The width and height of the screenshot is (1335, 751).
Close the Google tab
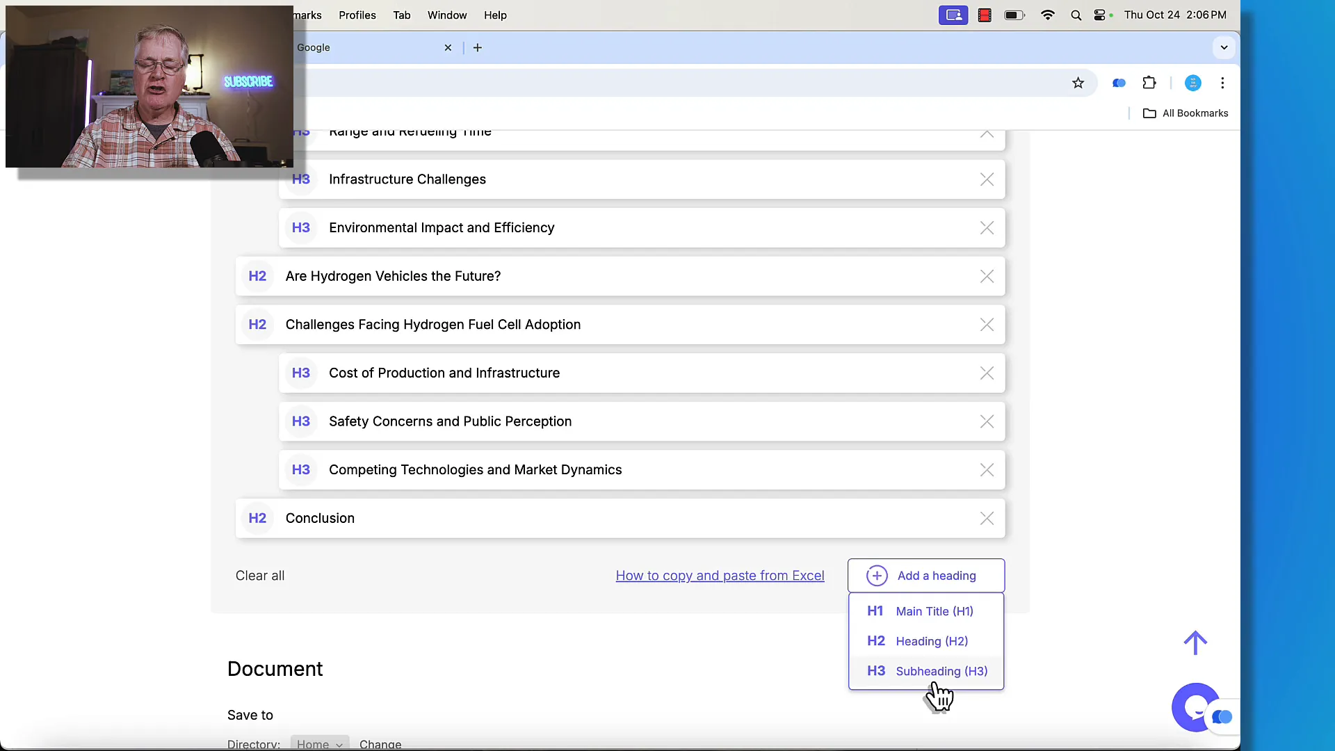click(448, 48)
